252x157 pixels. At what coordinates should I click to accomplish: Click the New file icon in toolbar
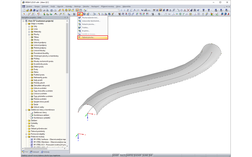tap(24, 10)
